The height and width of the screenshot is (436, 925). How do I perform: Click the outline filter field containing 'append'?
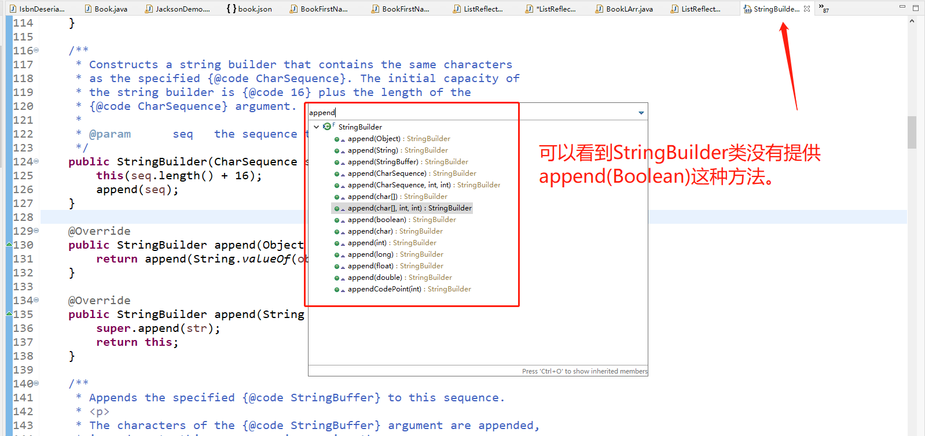point(472,112)
